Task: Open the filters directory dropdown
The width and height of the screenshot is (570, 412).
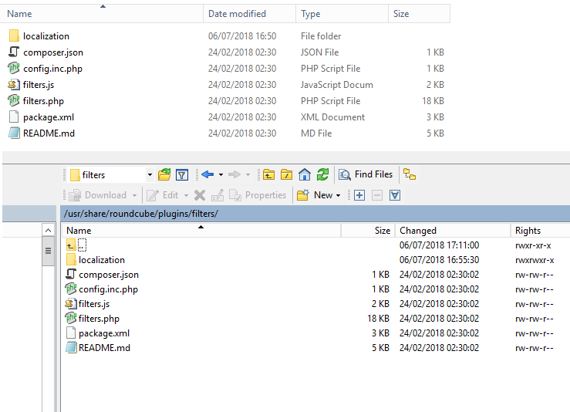Action: click(x=150, y=174)
